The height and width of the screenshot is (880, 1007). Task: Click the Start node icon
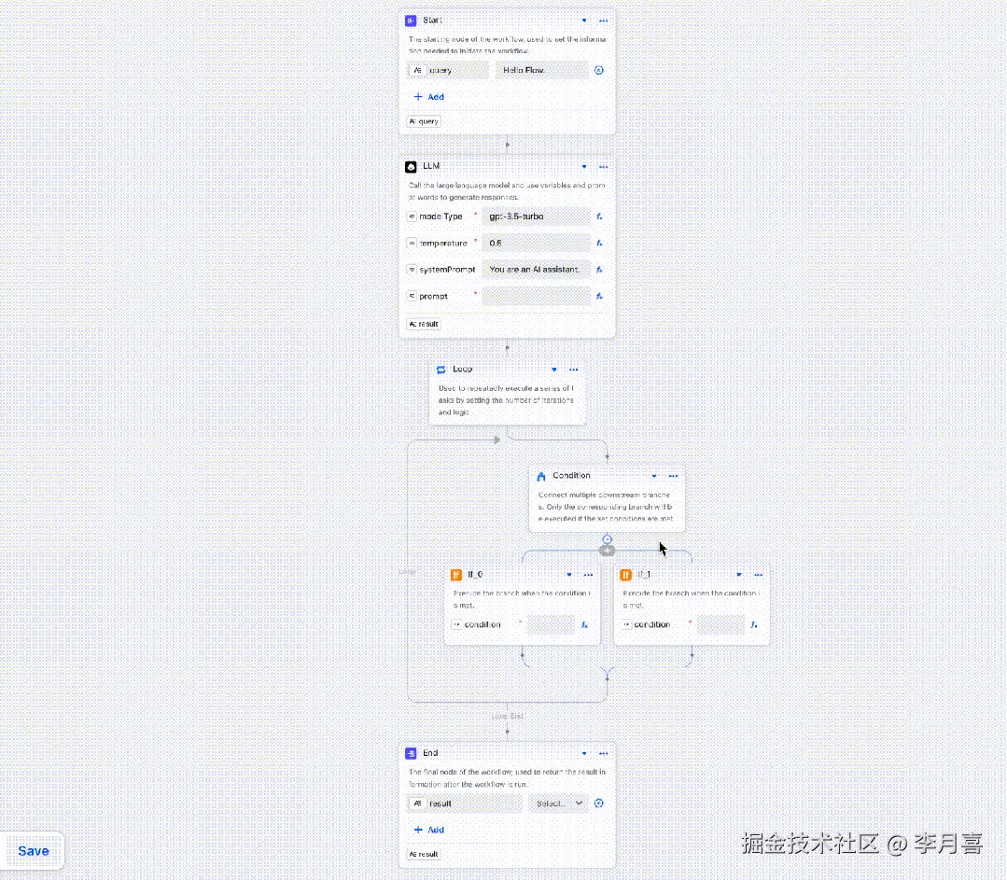[411, 20]
